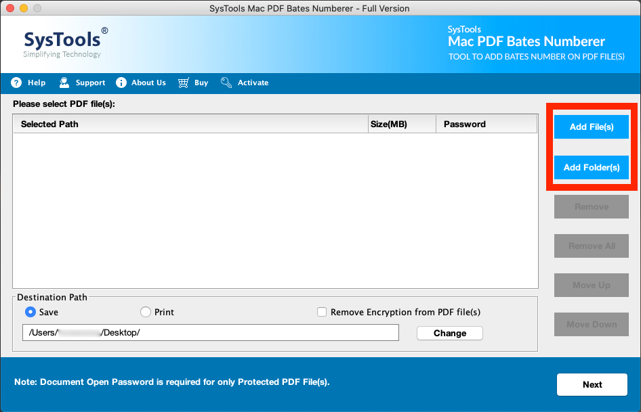Click the Move Up button
641x412 pixels.
591,285
